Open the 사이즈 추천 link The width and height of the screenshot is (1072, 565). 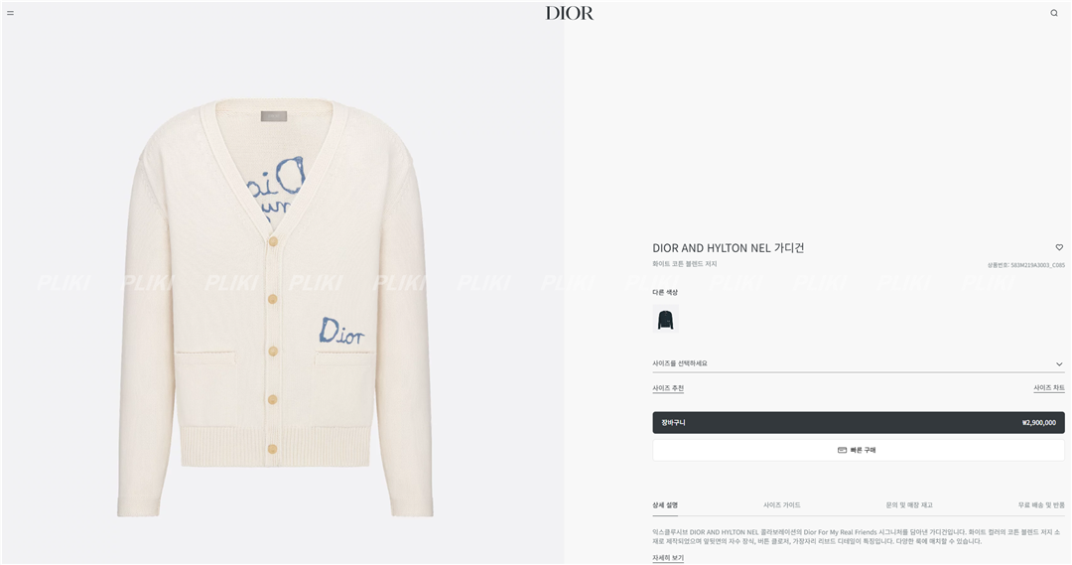[668, 388]
